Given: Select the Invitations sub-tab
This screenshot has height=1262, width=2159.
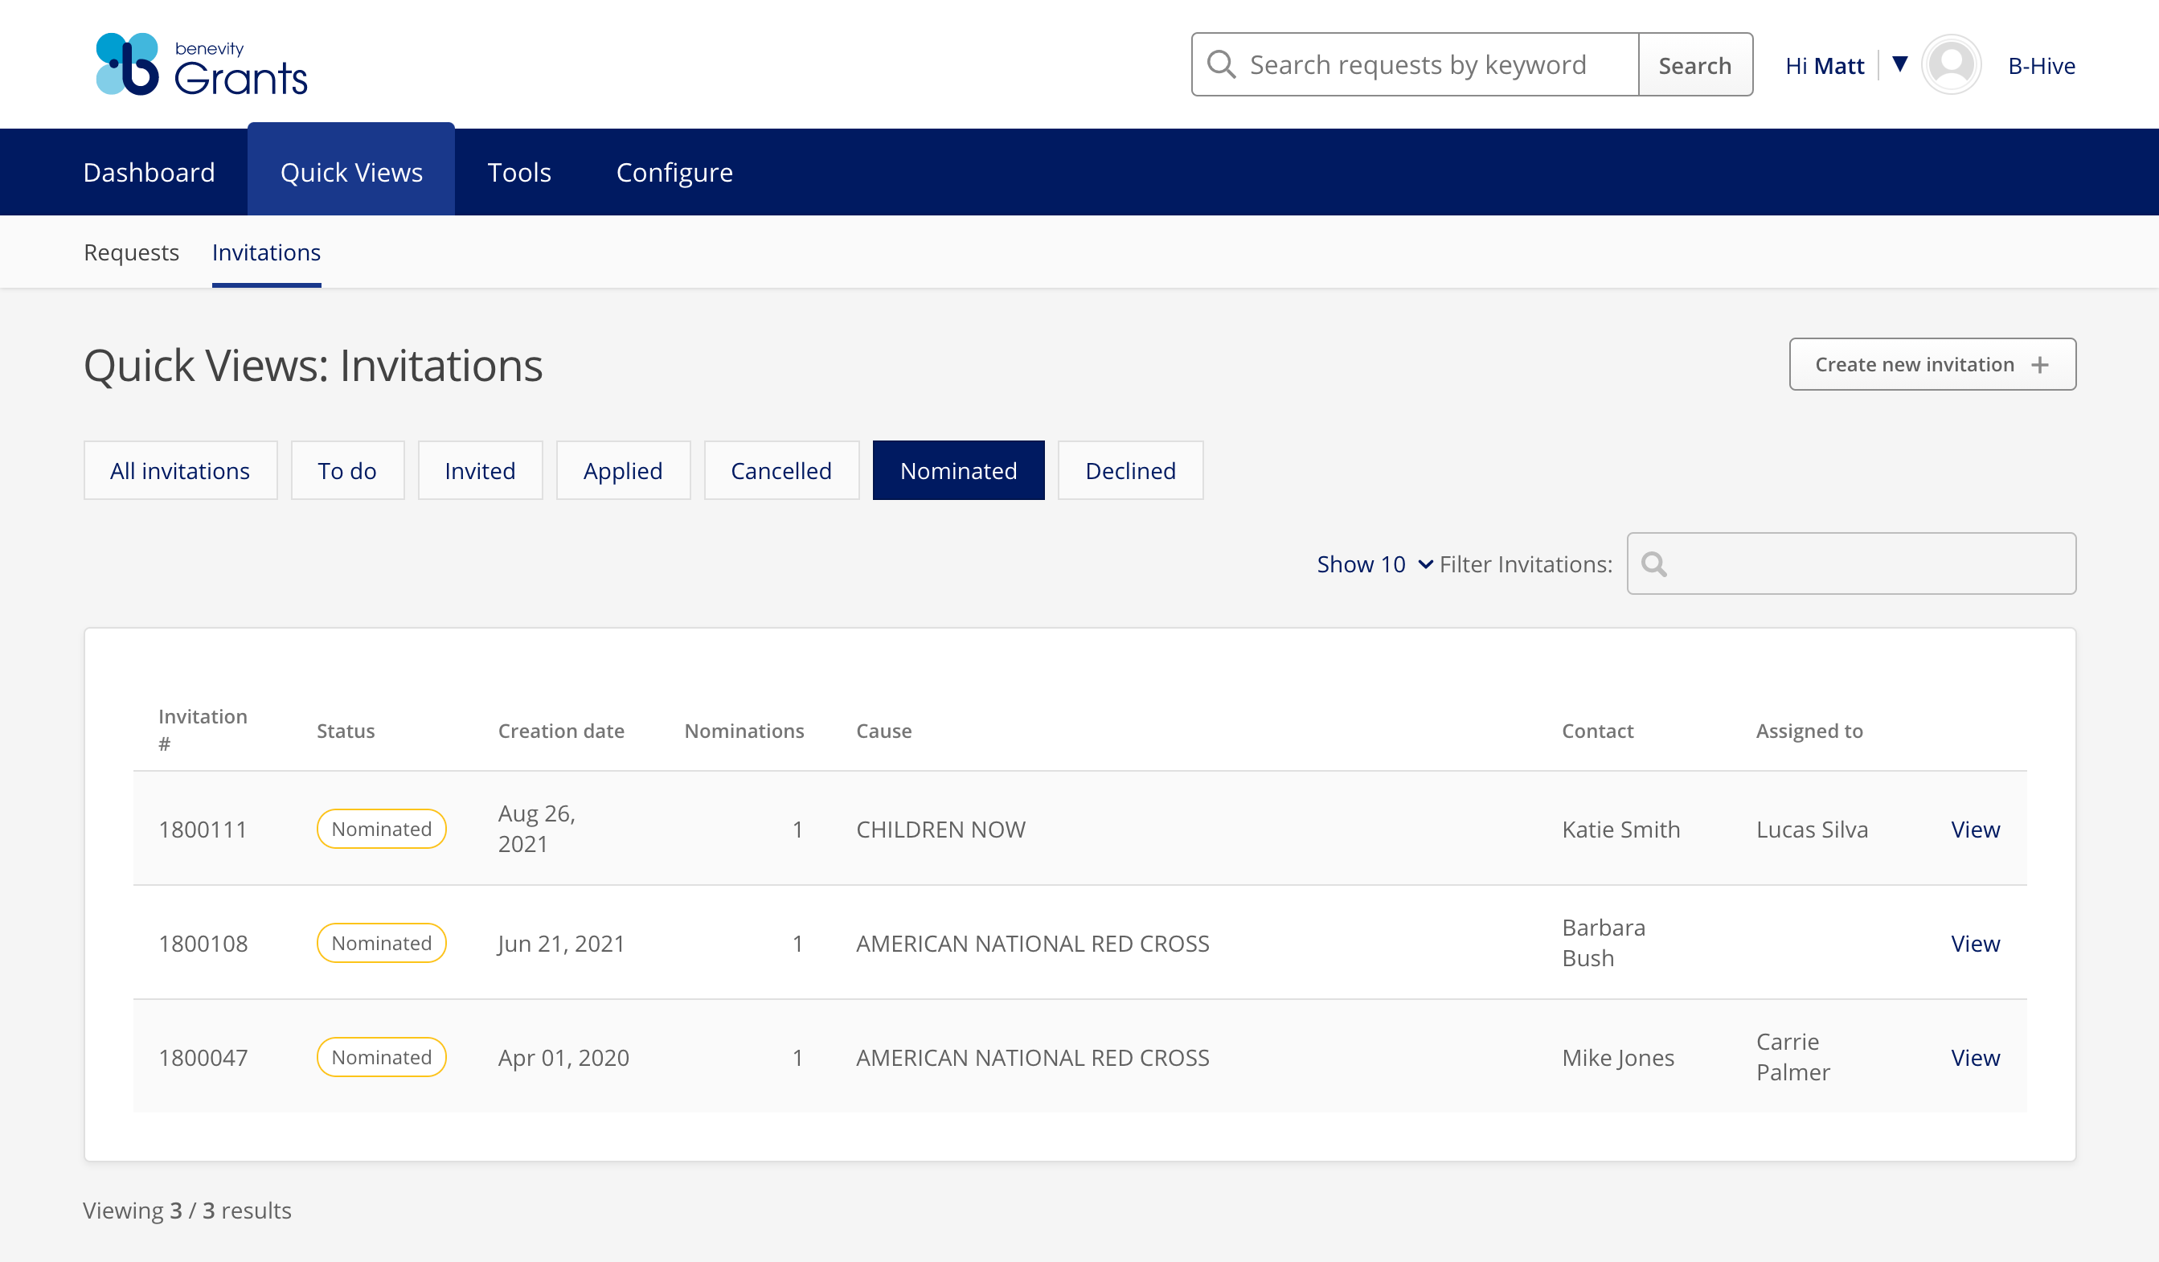Looking at the screenshot, I should (x=266, y=252).
